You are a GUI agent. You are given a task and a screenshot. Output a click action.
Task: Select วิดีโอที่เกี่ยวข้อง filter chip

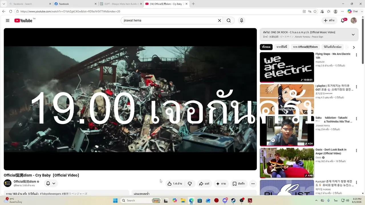pyautogui.click(x=332, y=47)
